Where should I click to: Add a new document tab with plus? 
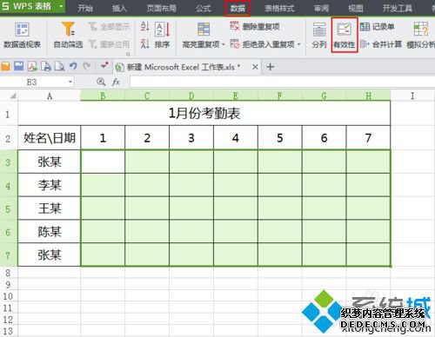tap(271, 67)
